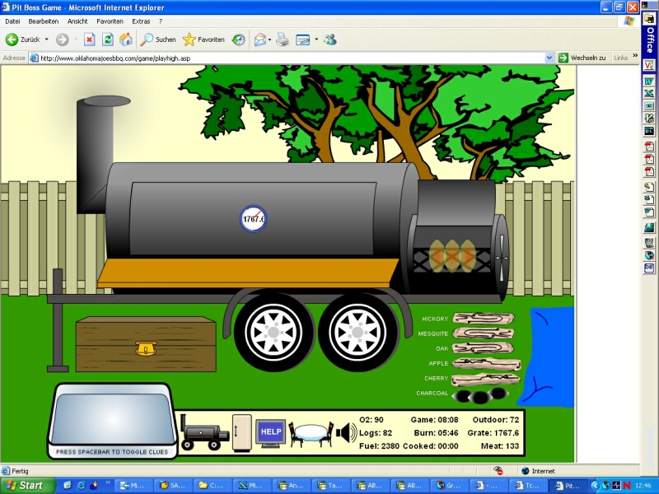Click the smoker icon in the game panel
This screenshot has width=659, height=494.
[x=204, y=433]
